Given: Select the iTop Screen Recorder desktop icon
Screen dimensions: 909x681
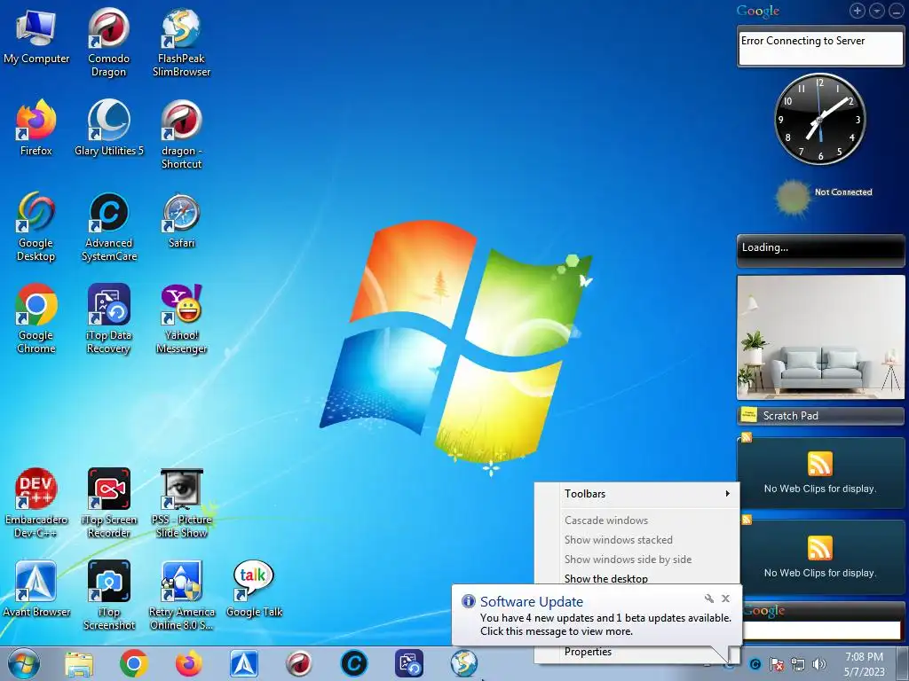Looking at the screenshot, I should (109, 503).
